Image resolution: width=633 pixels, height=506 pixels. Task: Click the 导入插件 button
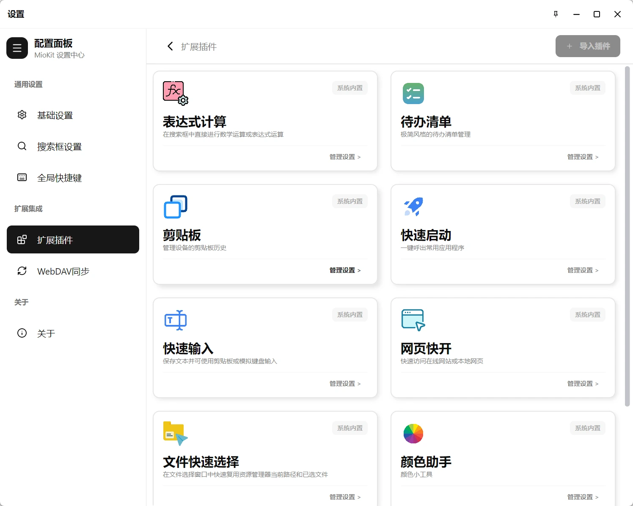click(587, 46)
